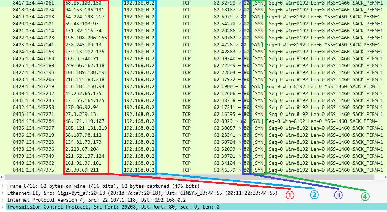The height and width of the screenshot is (212, 387).
Task: Choose the packet with source 230.245.80.13
Action: point(193,45)
